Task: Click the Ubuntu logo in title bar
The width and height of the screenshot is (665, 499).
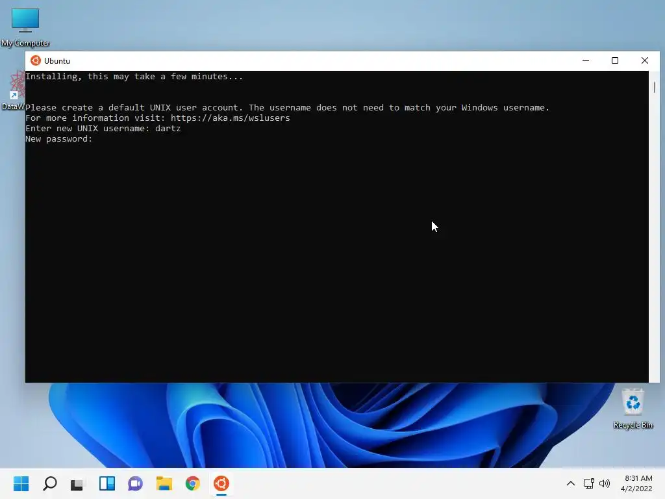Action: [x=36, y=60]
